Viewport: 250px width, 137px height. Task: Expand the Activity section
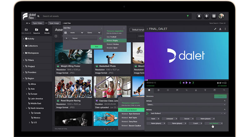click(24, 39)
